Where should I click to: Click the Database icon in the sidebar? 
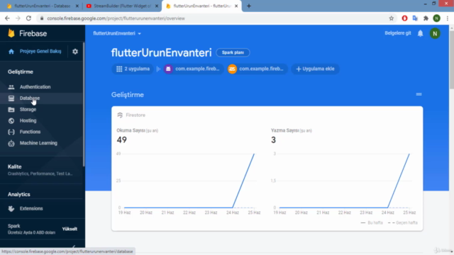coord(11,98)
